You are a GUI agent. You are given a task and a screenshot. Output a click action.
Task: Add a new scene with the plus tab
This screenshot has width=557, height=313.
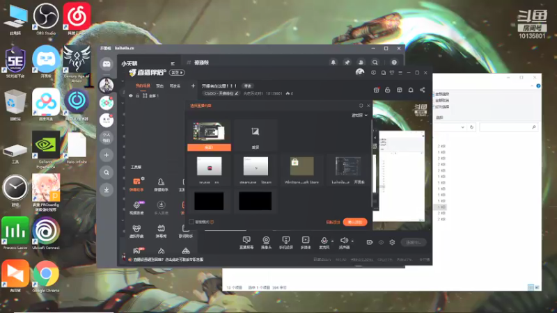(x=193, y=86)
